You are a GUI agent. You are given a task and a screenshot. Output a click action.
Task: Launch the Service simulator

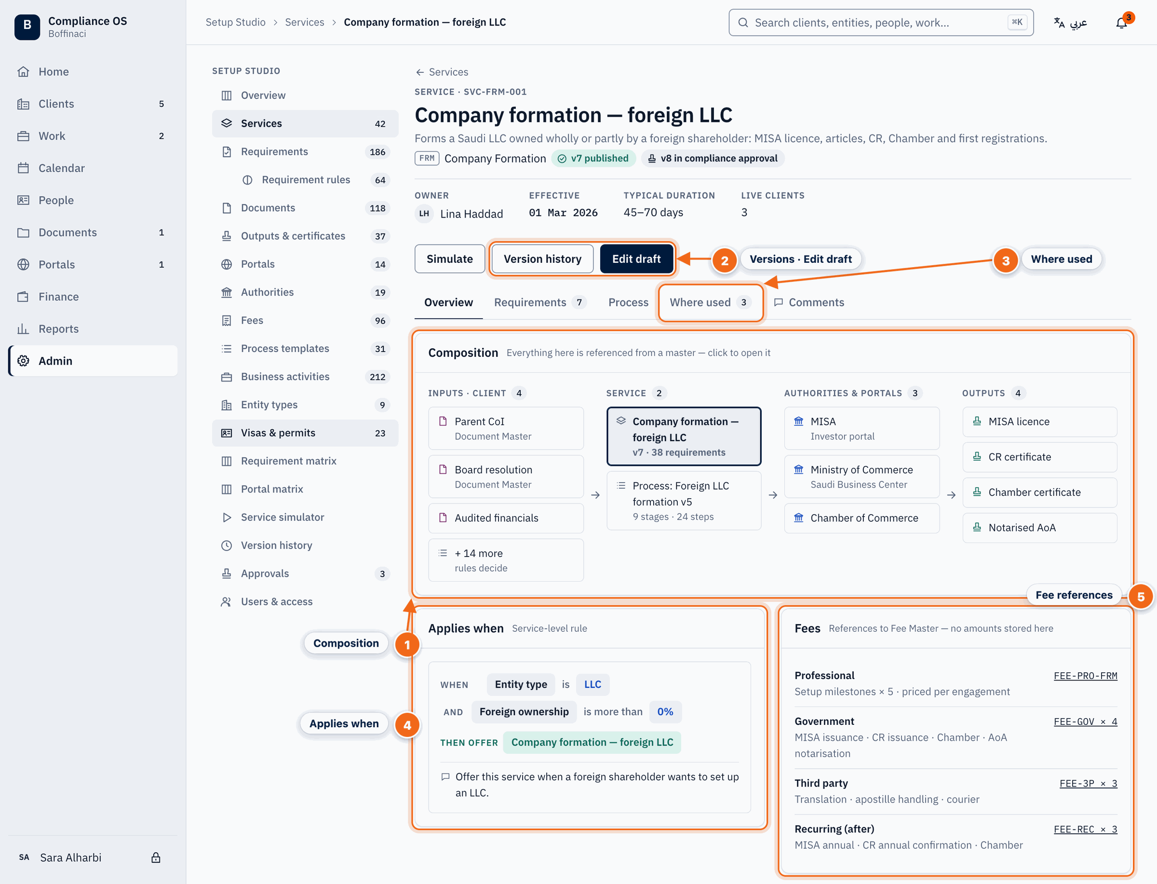coord(305,517)
